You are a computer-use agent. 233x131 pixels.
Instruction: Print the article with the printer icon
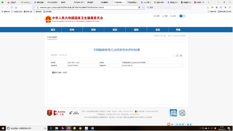(181, 55)
